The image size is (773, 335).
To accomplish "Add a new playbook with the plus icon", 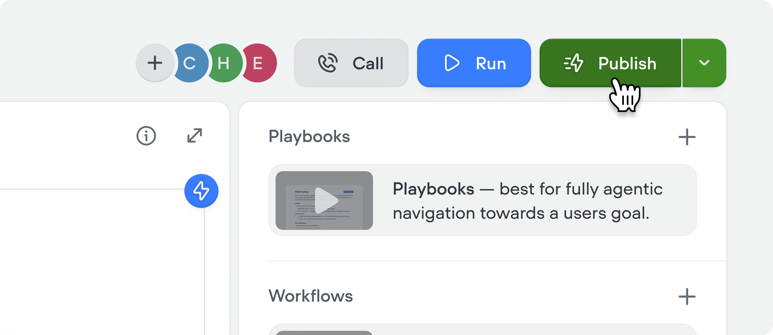I will (x=687, y=137).
